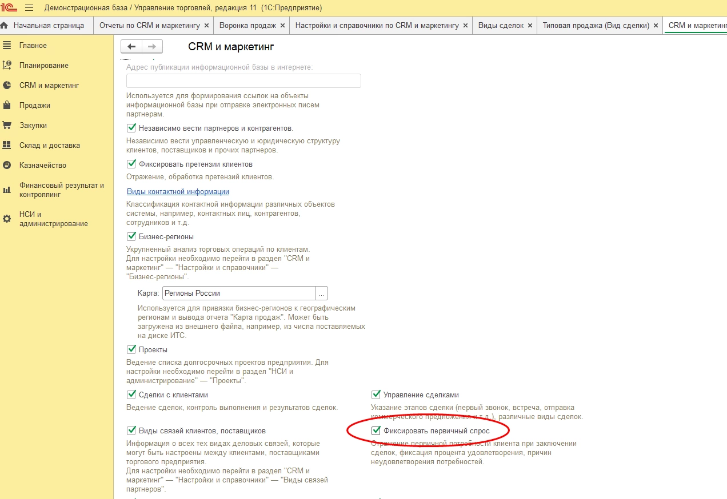Click the home icon on Начальная страница tab
Viewport: 727px width, 499px height.
[5, 26]
